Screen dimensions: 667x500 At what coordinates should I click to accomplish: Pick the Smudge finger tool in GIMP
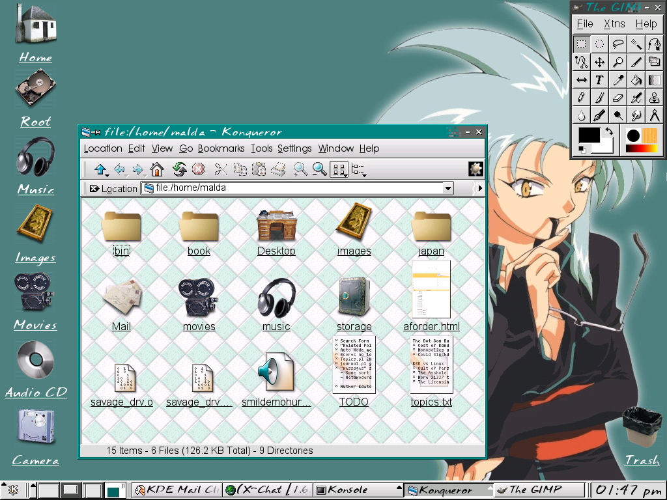(x=636, y=115)
